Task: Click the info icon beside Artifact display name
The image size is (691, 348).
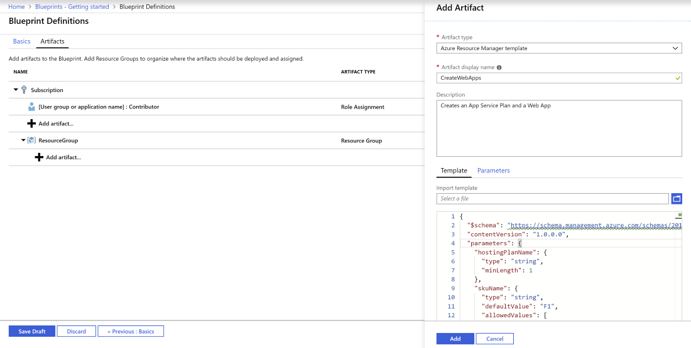Action: 499,68
